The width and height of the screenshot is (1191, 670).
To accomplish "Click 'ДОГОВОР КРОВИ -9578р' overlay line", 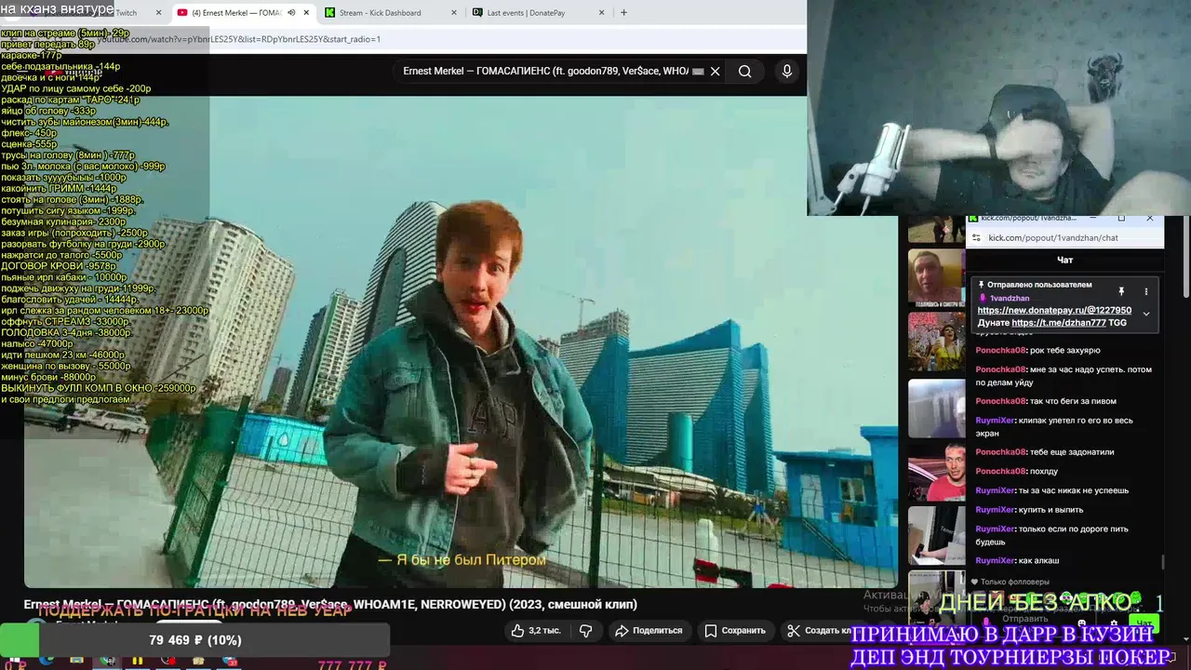I will [x=59, y=266].
